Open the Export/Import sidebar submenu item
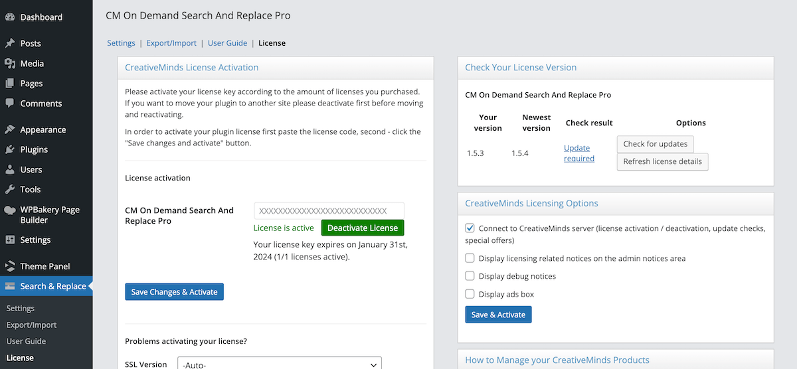The width and height of the screenshot is (797, 369). (31, 325)
